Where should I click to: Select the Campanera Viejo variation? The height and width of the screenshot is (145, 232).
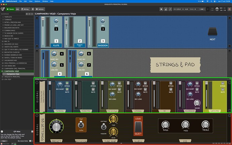pyautogui.click(x=18, y=74)
